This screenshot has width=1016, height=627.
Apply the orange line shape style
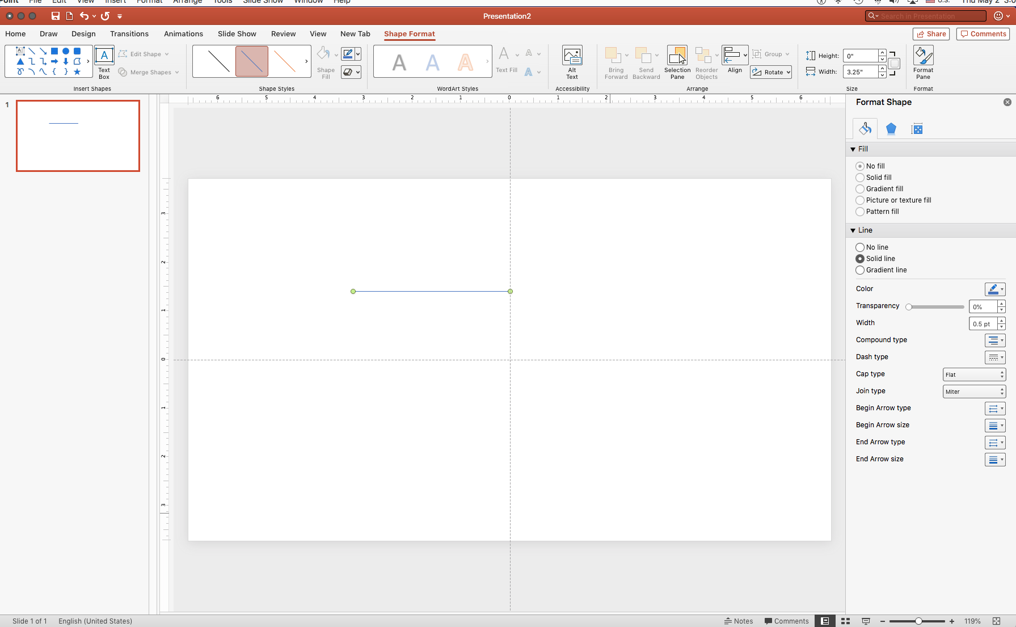pyautogui.click(x=285, y=61)
